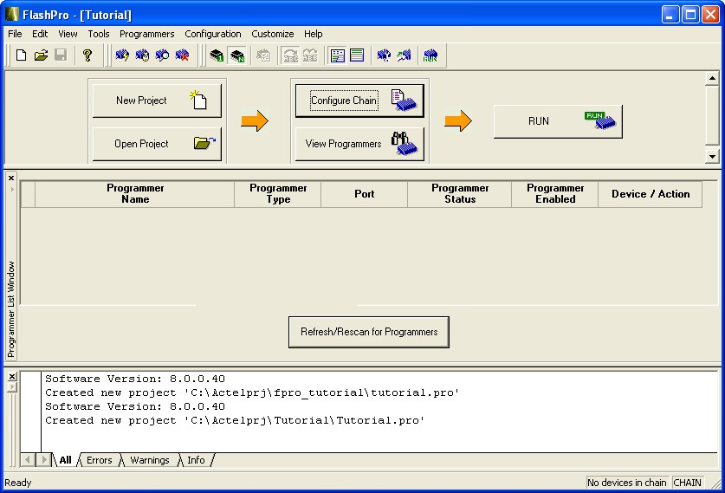Click the 'No devices in chain' status text
The height and width of the screenshot is (493, 725).
click(627, 483)
